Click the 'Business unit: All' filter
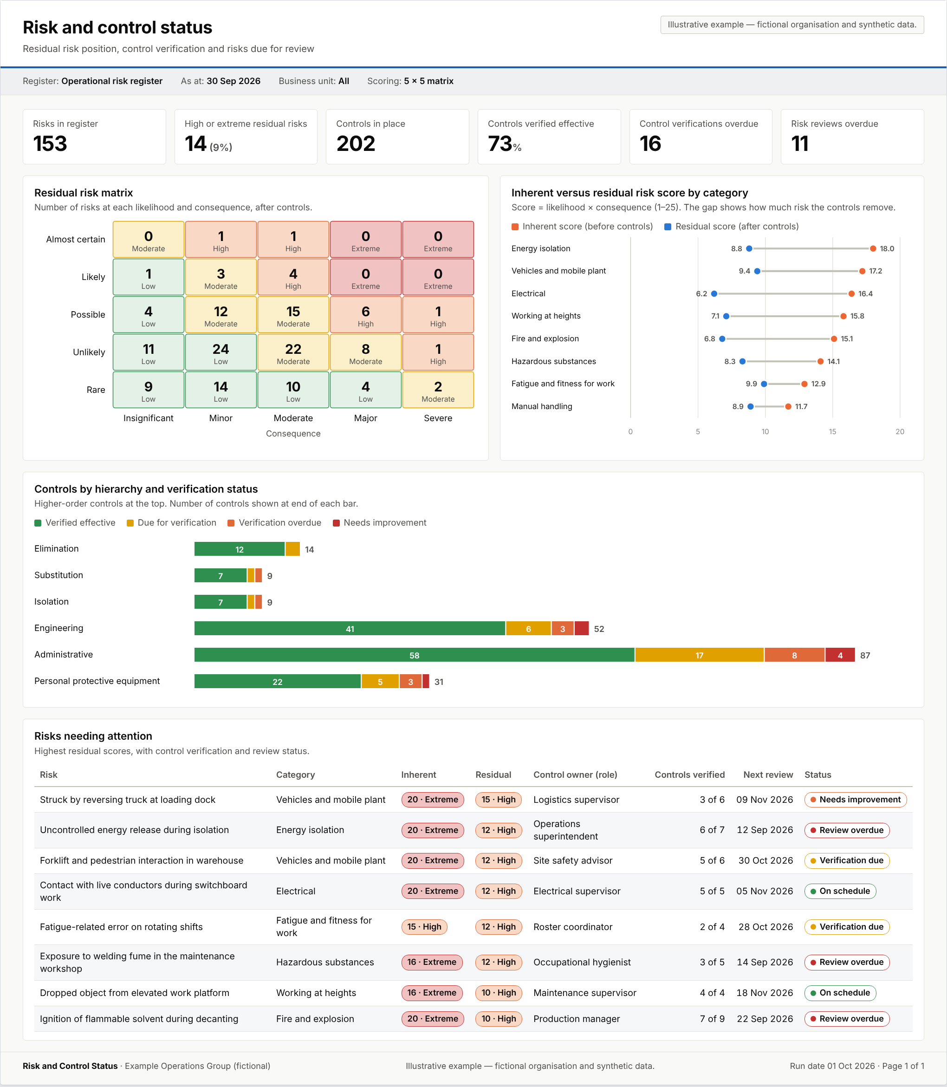The width and height of the screenshot is (947, 1087). [314, 81]
